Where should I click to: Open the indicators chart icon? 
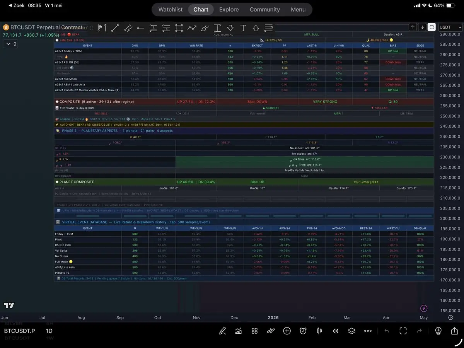point(239,331)
